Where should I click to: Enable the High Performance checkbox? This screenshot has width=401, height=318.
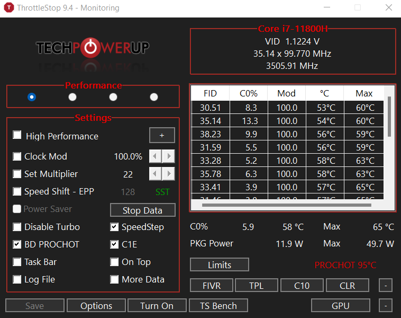pos(17,135)
